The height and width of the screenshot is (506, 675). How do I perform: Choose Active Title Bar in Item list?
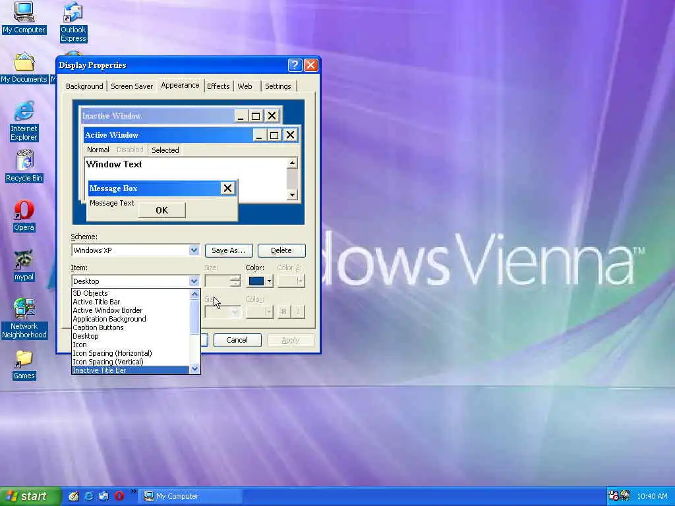coord(130,302)
